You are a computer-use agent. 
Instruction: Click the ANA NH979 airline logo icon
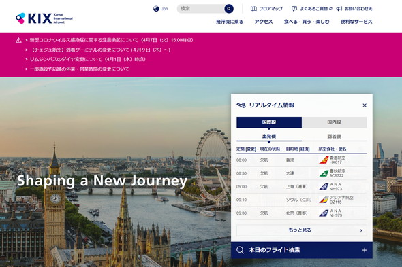[x=324, y=213]
